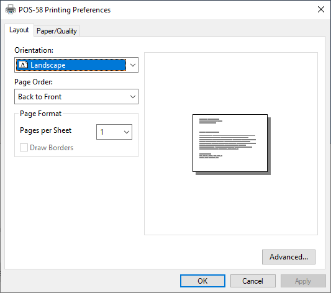Image resolution: width=331 pixels, height=293 pixels.
Task: Select the Landscape text in Orientation box
Action: click(x=48, y=65)
